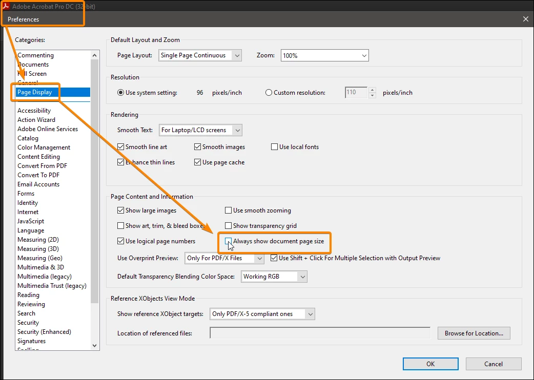The image size is (534, 380).
Task: Toggle Use logical page numbers checkbox
Action: (x=120, y=241)
